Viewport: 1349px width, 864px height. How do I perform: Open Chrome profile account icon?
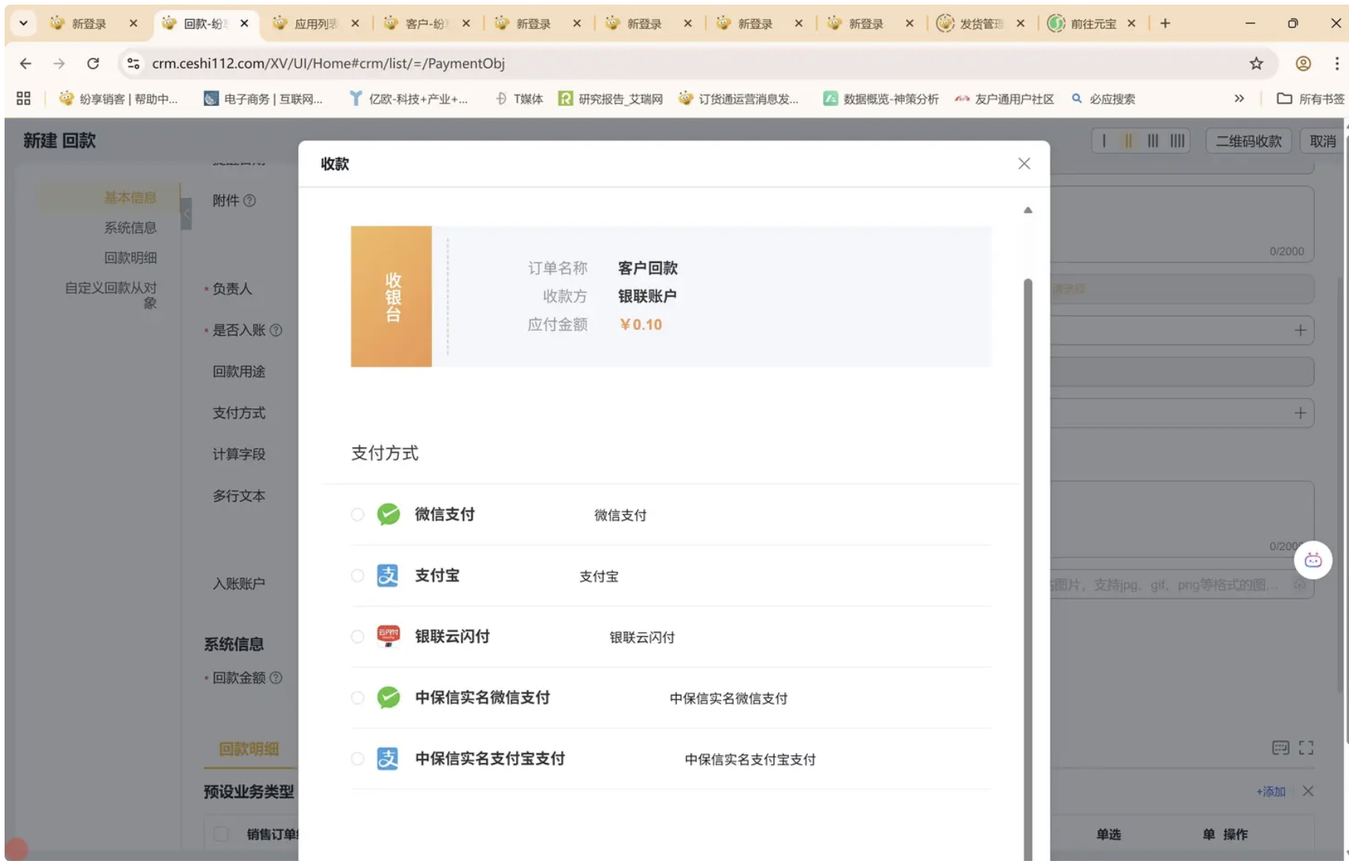(x=1303, y=63)
